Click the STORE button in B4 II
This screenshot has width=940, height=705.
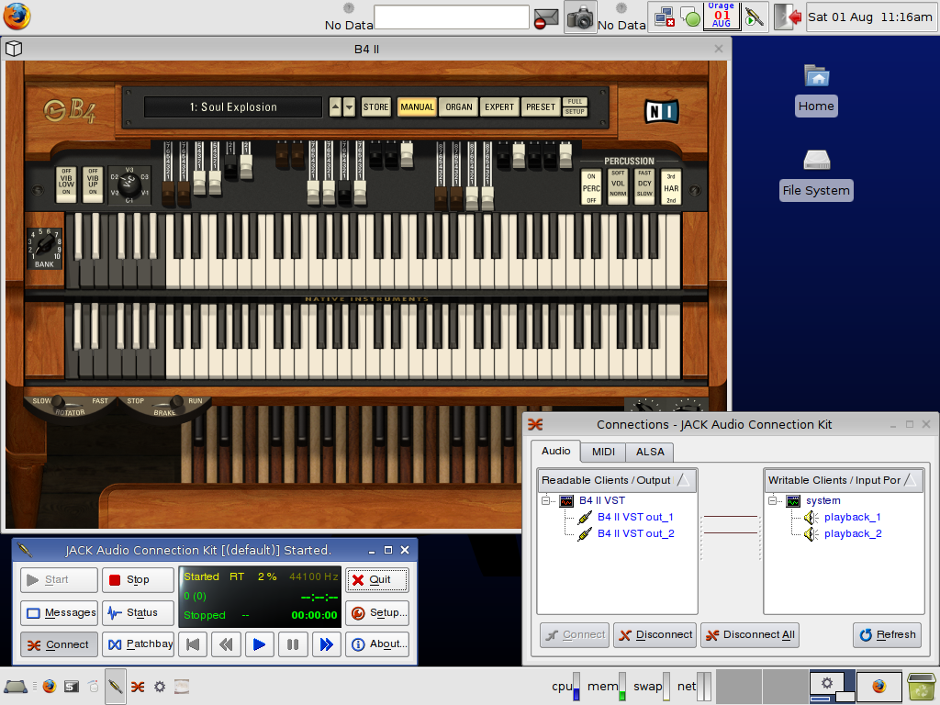pos(375,107)
